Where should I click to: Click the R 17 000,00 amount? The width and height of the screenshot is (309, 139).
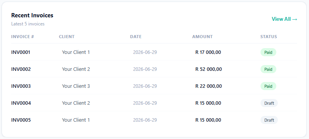[x=208, y=52]
